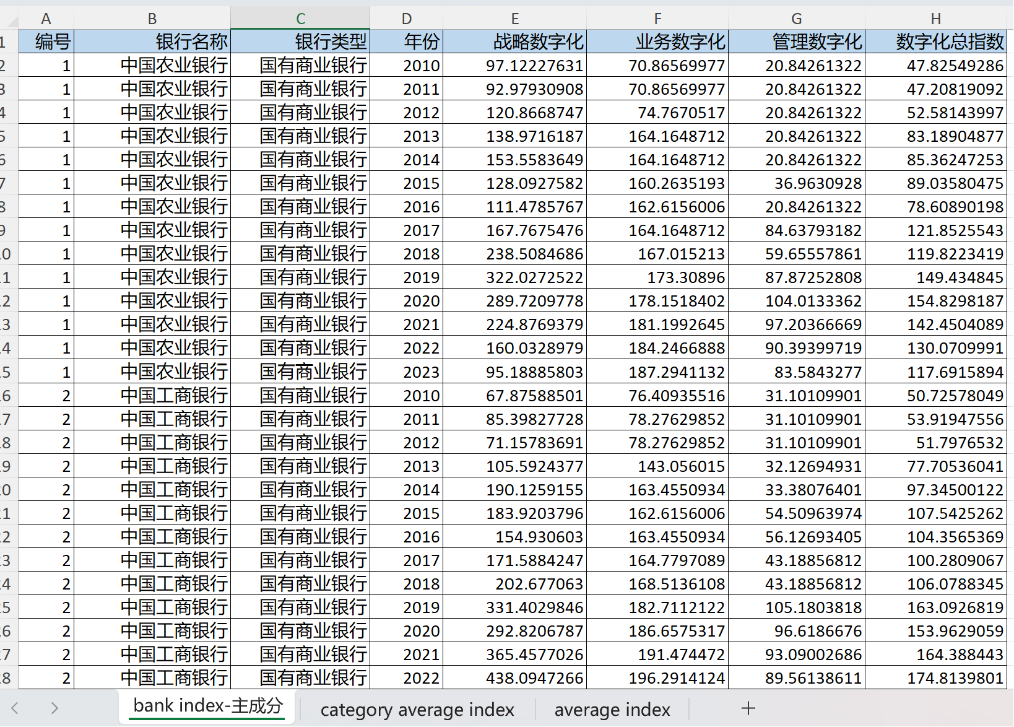Select column G by its header
Screen dimensions: 1014x727
[797, 19]
